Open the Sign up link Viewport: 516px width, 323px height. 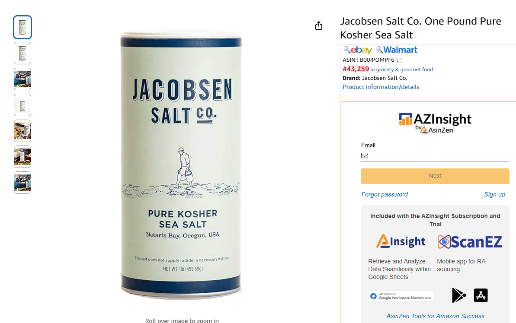pyautogui.click(x=494, y=194)
